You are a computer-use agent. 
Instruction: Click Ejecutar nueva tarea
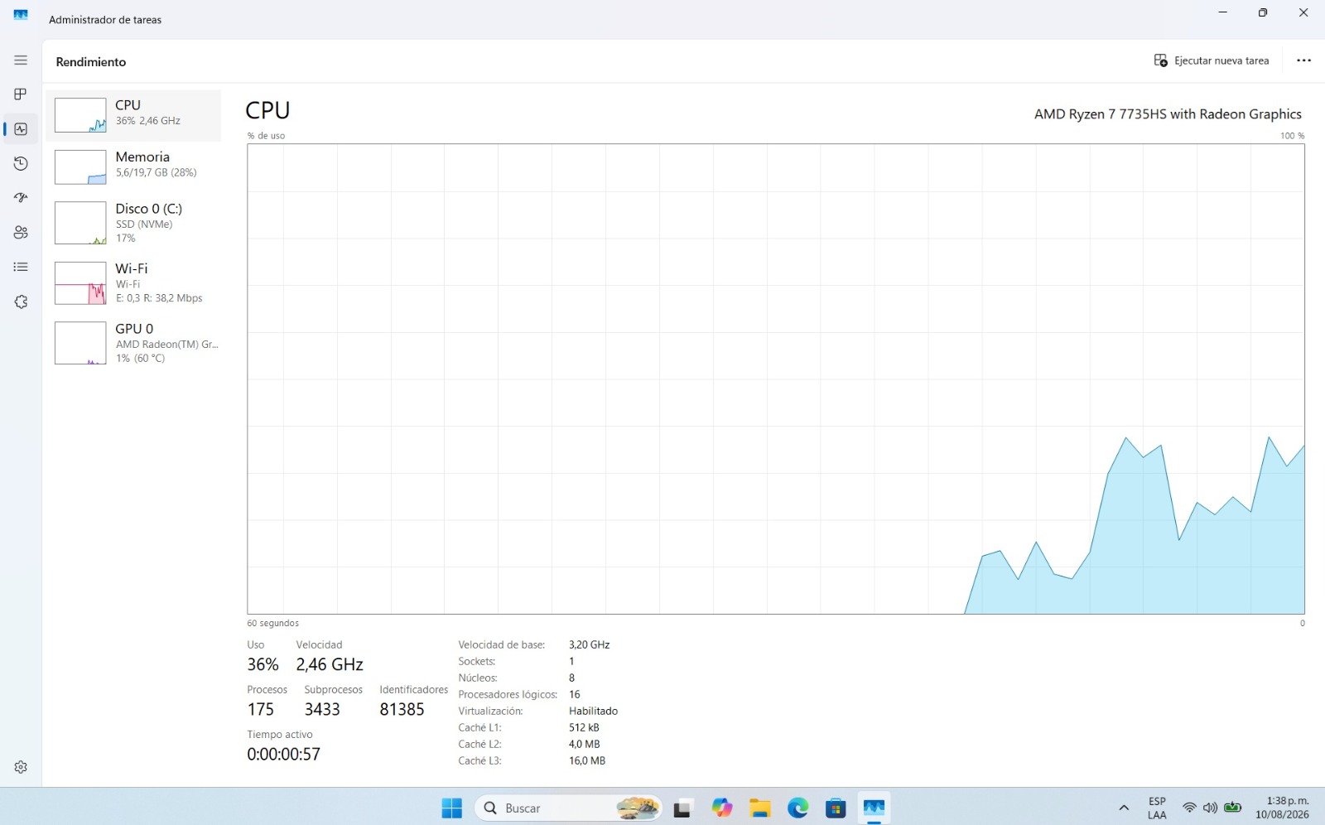[1211, 60]
